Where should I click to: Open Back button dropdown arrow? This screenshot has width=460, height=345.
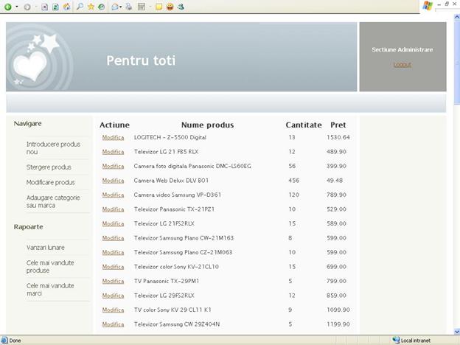tap(17, 7)
